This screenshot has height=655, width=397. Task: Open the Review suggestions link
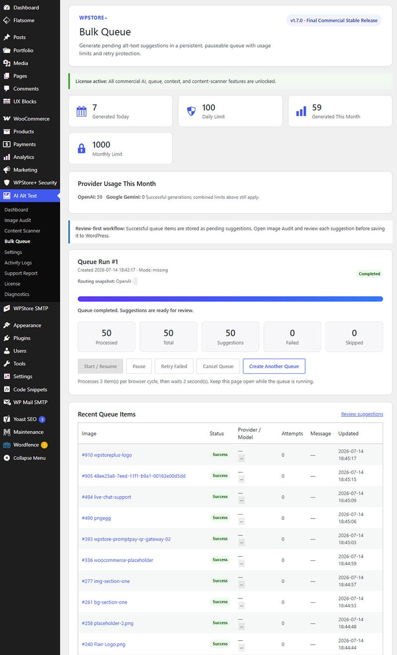tap(362, 414)
